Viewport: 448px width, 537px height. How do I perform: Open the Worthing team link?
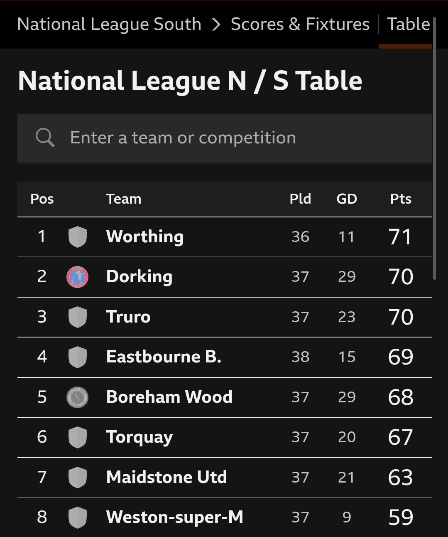coord(145,237)
